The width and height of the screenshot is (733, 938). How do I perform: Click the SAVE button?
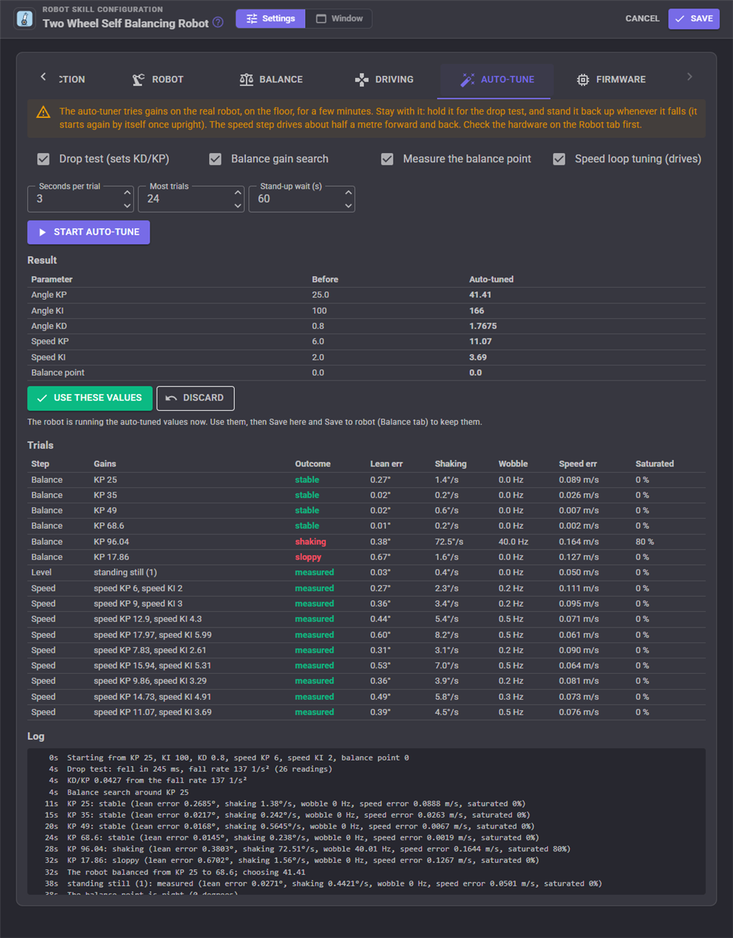(x=694, y=19)
